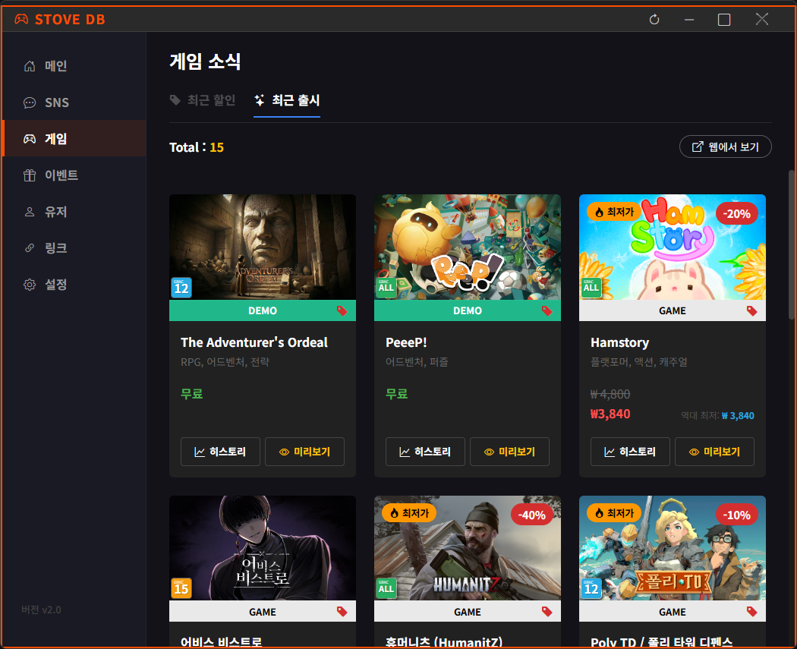Click tag icon on The Adventurer's Ordeal card
This screenshot has height=649, width=797.
tap(342, 311)
